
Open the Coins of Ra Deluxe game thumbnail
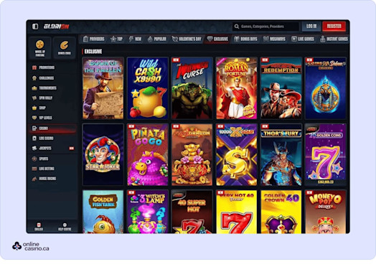tap(325, 88)
